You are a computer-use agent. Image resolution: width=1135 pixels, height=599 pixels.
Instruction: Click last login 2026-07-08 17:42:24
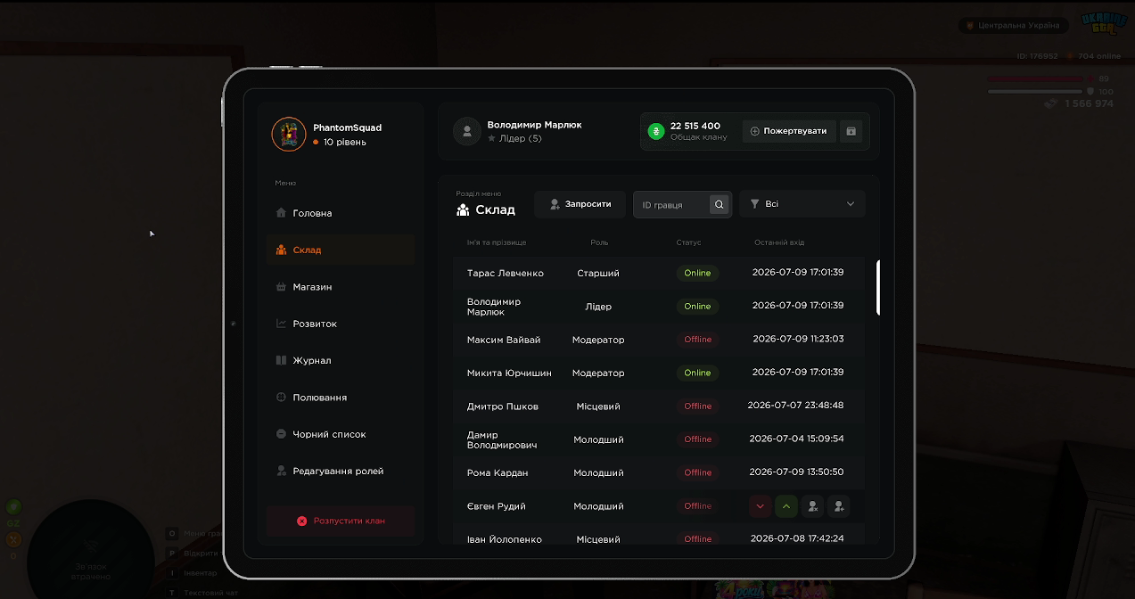coord(796,538)
